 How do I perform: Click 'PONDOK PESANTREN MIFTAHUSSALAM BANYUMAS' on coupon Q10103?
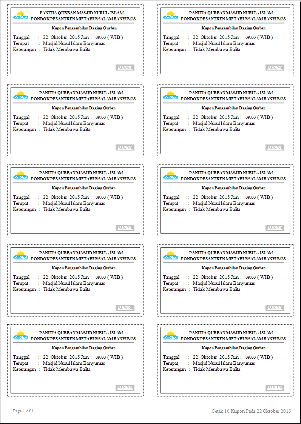(x=83, y=99)
